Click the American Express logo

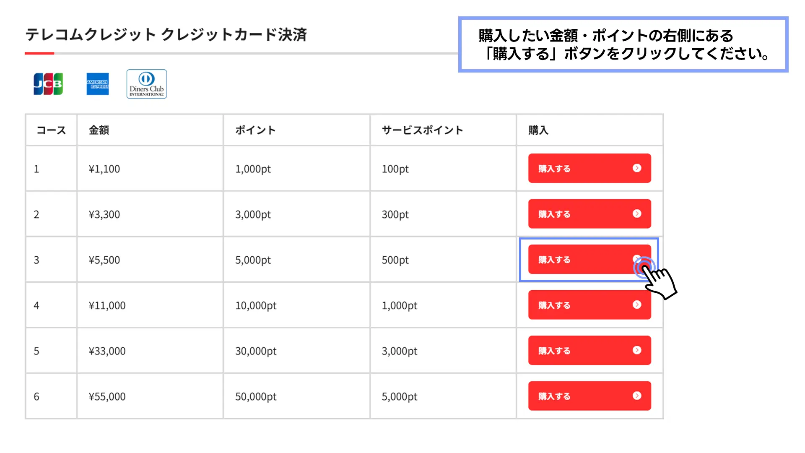[98, 84]
